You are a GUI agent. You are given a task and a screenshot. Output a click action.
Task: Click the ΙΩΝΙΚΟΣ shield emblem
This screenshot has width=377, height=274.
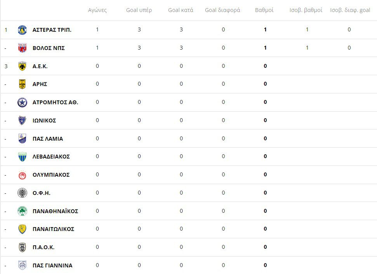(x=22, y=121)
